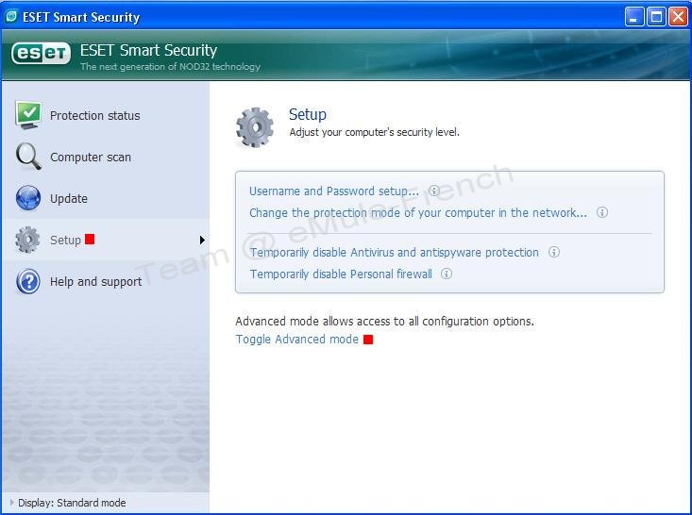Click 'The next generation of NOD32 technology' tagline
This screenshot has width=692, height=515.
pyautogui.click(x=170, y=67)
